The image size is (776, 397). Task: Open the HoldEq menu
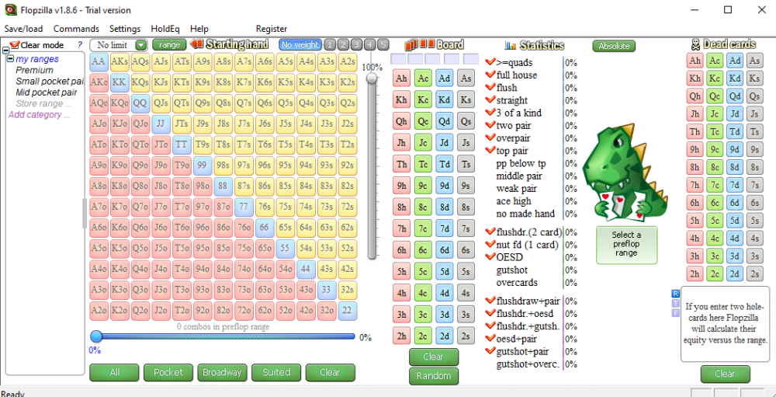pyautogui.click(x=165, y=29)
